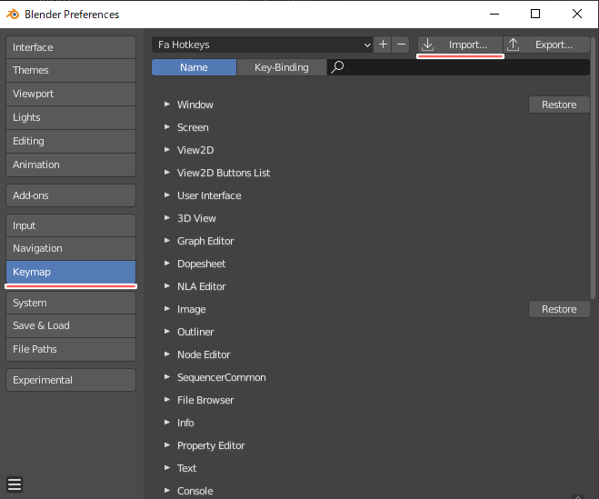
Task: Go to the Add-ons preferences tab
Action: tap(70, 195)
